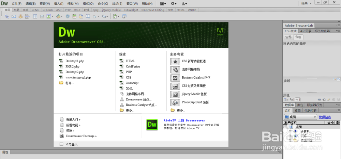Open AdobeTV 上的 Dreamweaver link
Screen dimensions: 341x159
184,120
